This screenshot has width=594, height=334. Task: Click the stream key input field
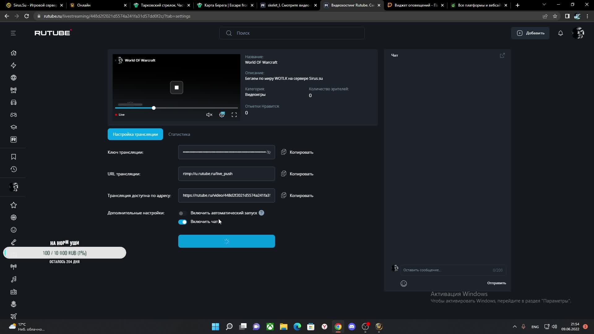click(x=226, y=152)
